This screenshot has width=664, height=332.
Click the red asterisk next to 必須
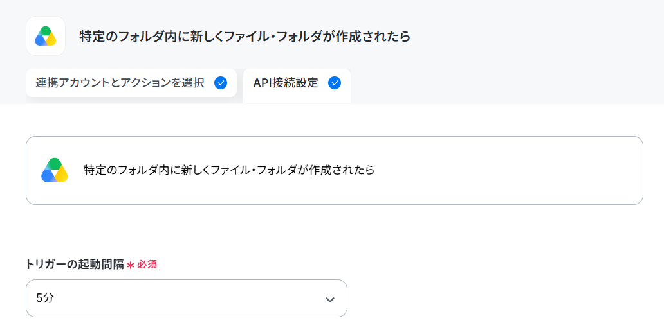point(131,265)
